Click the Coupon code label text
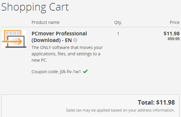The height and width of the screenshot is (117, 181). pyautogui.click(x=45, y=72)
